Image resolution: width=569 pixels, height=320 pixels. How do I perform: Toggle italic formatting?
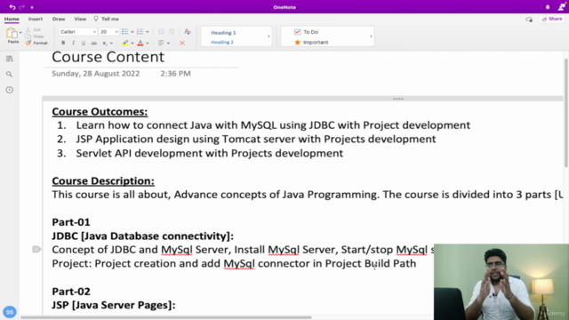[x=73, y=43]
